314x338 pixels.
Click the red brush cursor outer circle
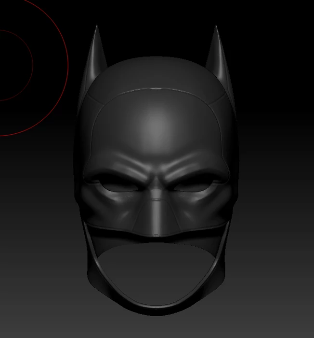tap(68, 63)
